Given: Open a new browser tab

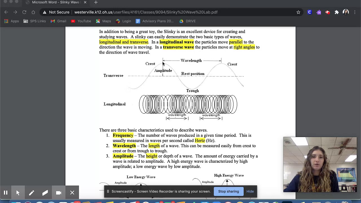Looking at the screenshot, I should (96, 2).
